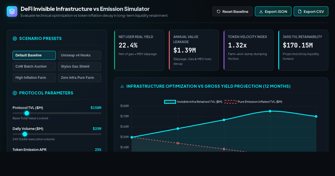Click the starting $150M chart data point
The height and width of the screenshot is (176, 335).
pyautogui.click(x=132, y=137)
